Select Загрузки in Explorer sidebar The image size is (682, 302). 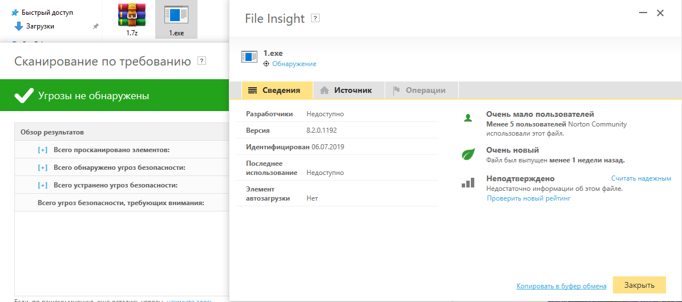tap(40, 27)
